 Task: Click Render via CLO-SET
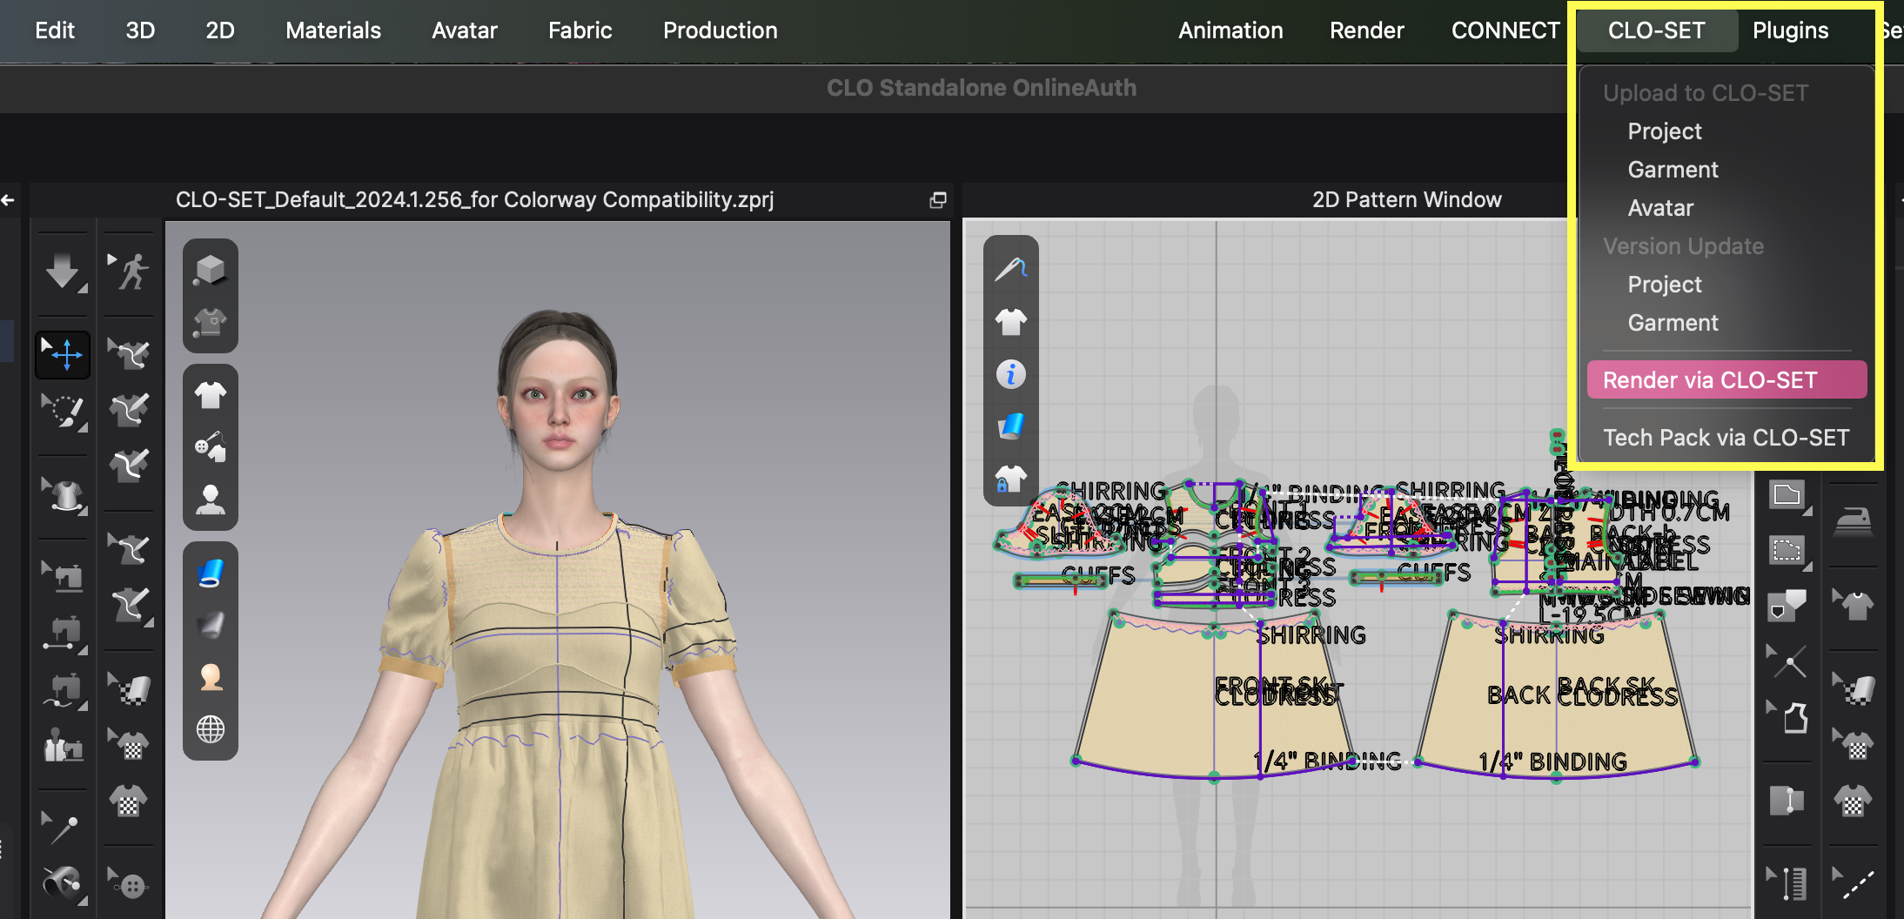coord(1726,379)
